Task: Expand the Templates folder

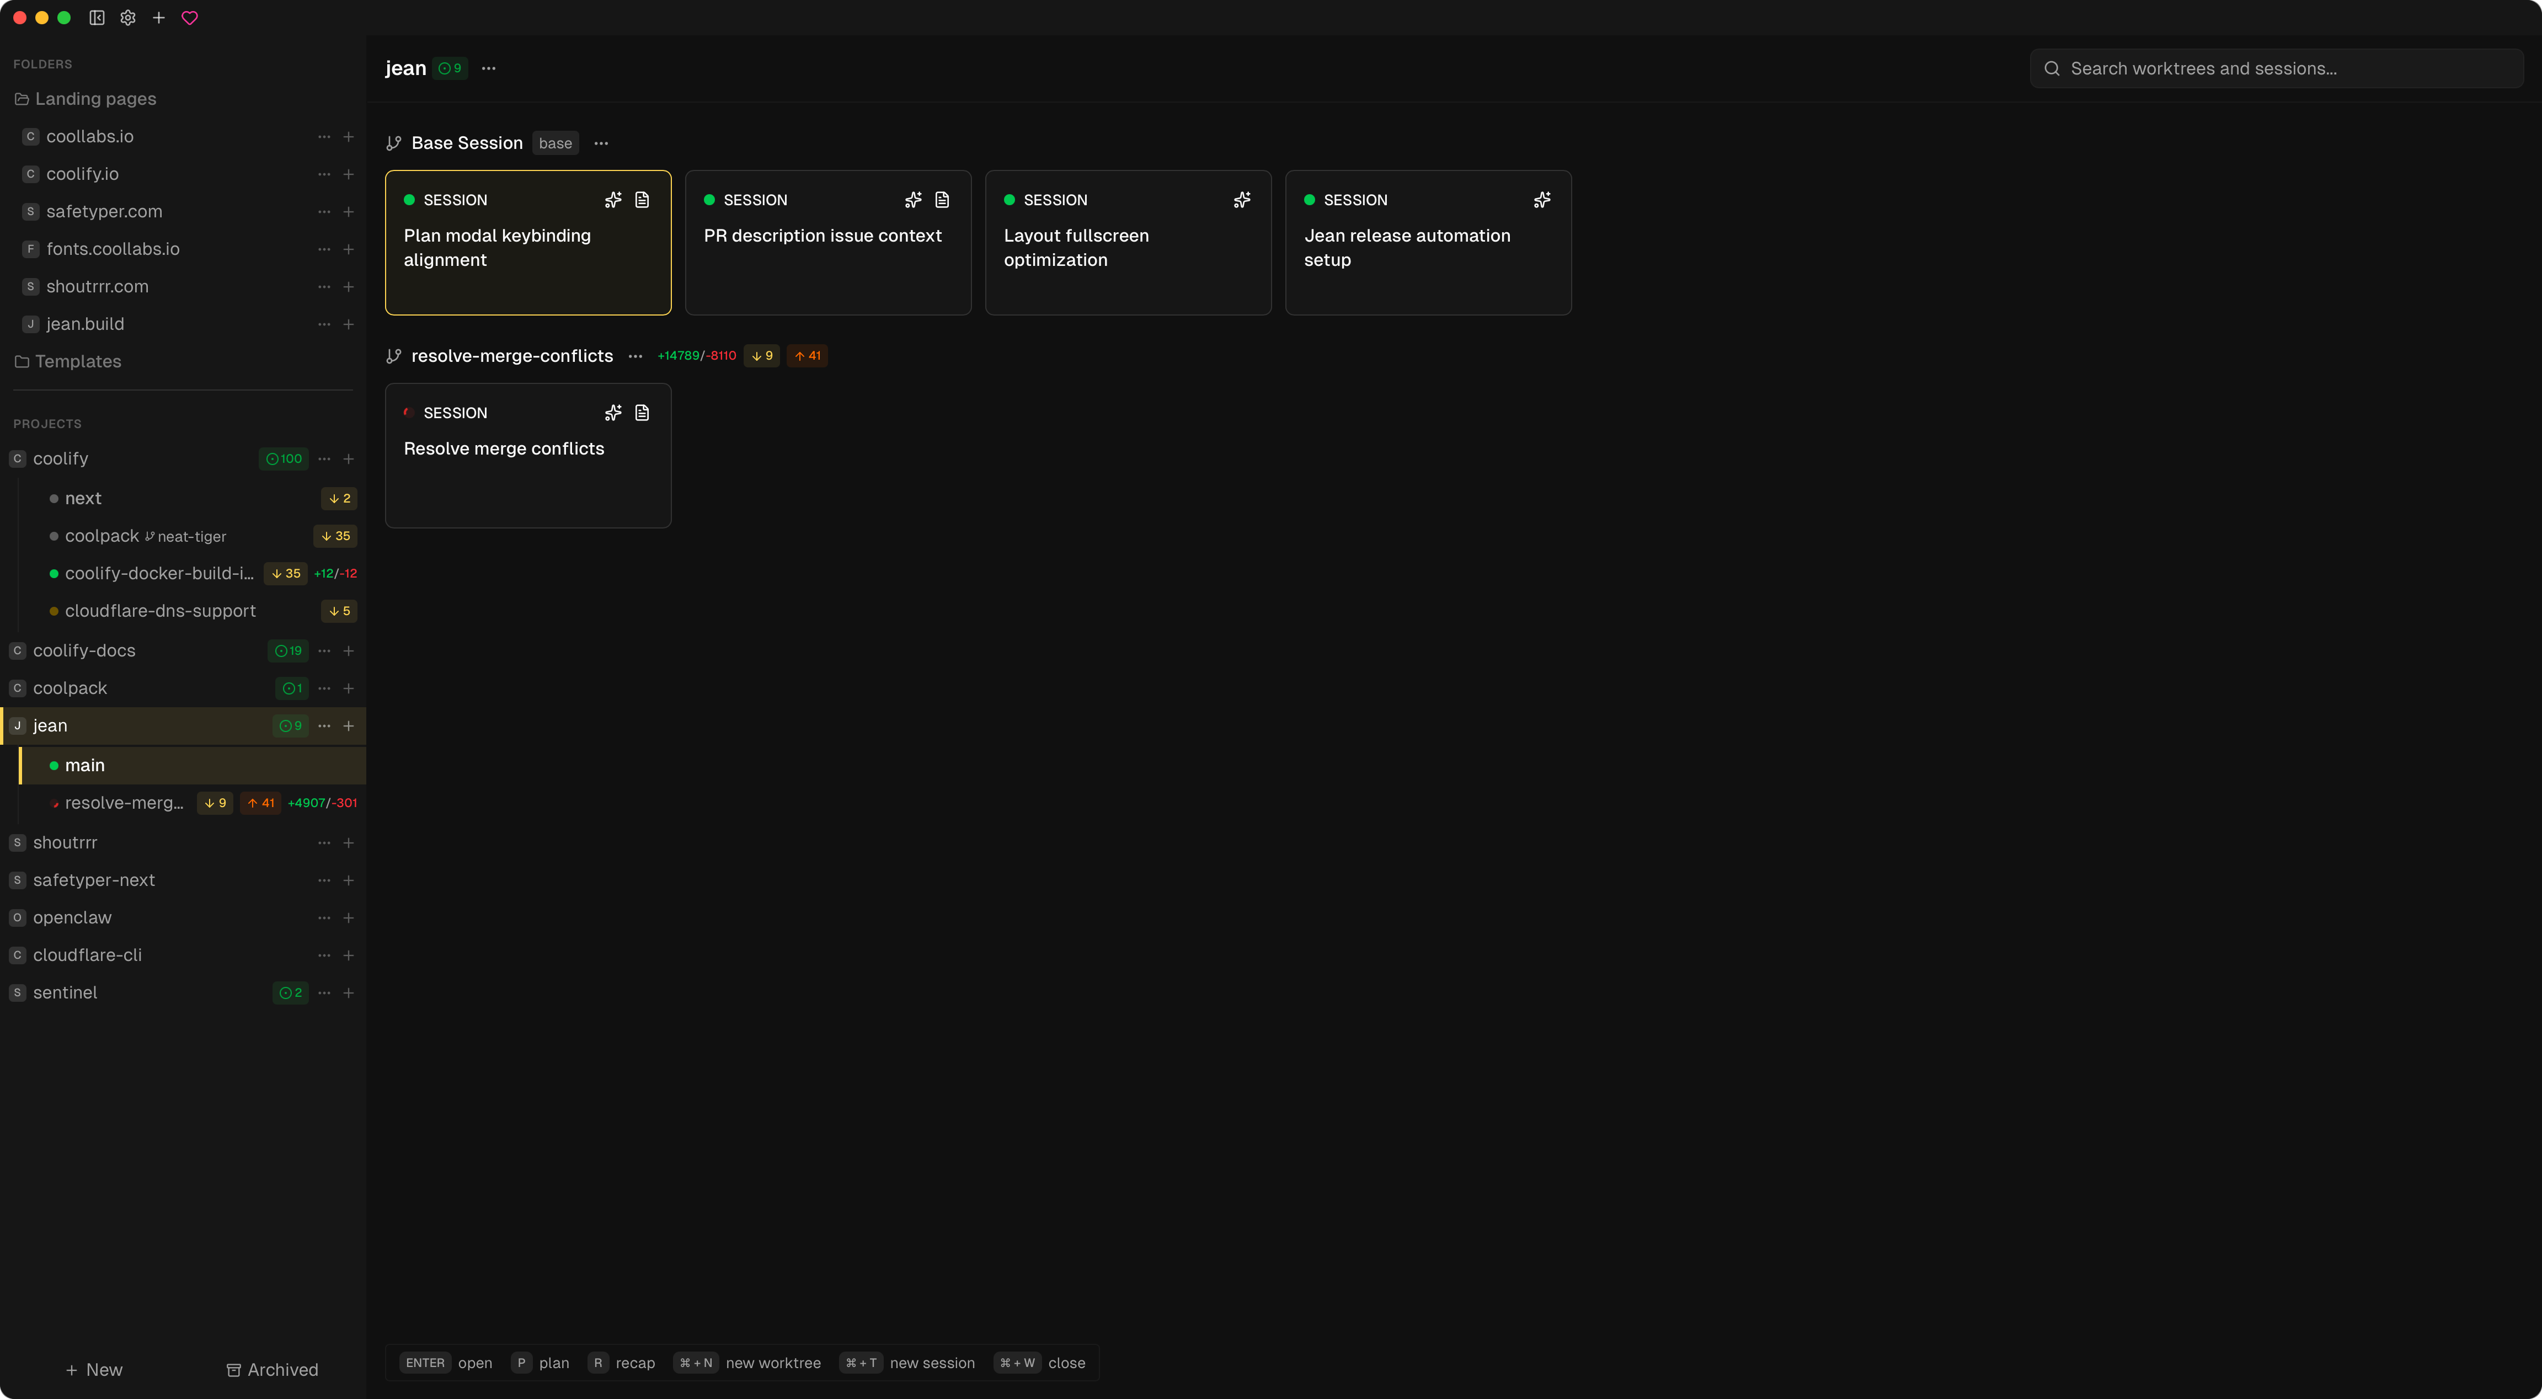Action: tap(78, 362)
